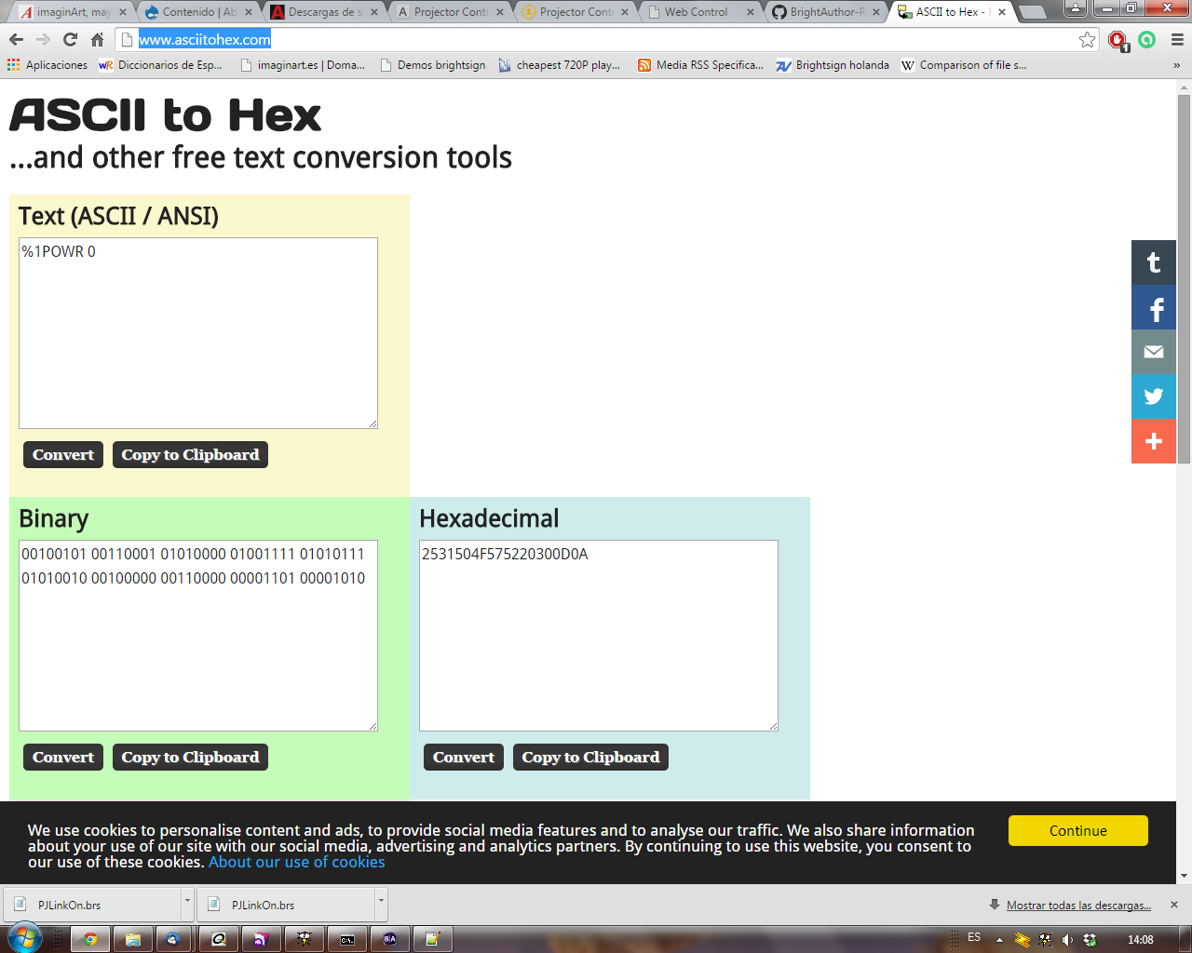This screenshot has width=1192, height=953.
Task: Switch to the Web Control tab
Action: pos(701,12)
